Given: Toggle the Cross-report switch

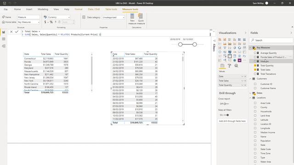Looking at the screenshot, I should coord(226,104).
